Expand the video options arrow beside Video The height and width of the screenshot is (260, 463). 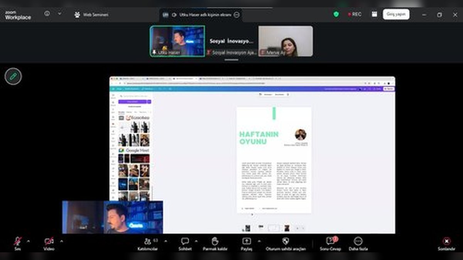coord(61,241)
